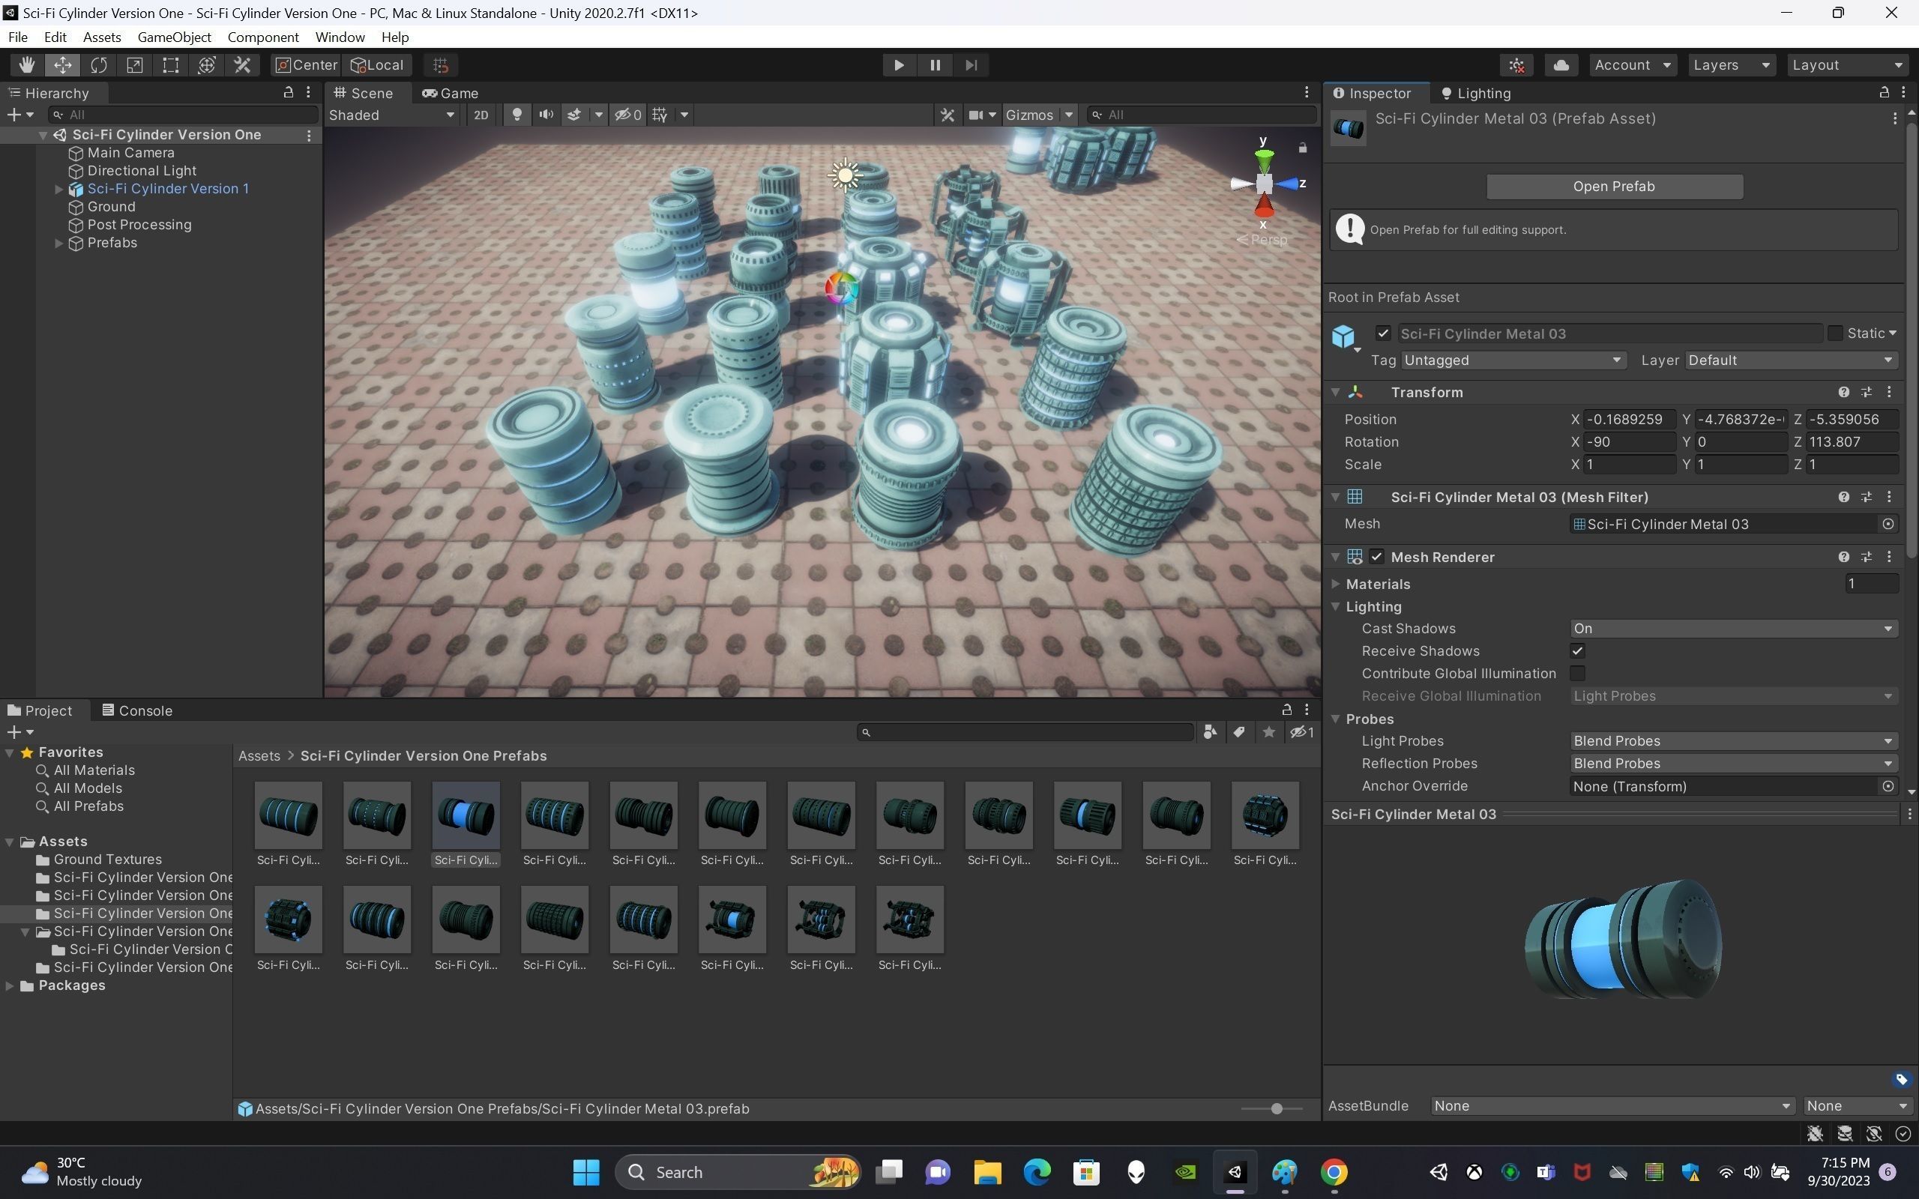Select the Rotate tool
This screenshot has width=1919, height=1199.
click(98, 65)
